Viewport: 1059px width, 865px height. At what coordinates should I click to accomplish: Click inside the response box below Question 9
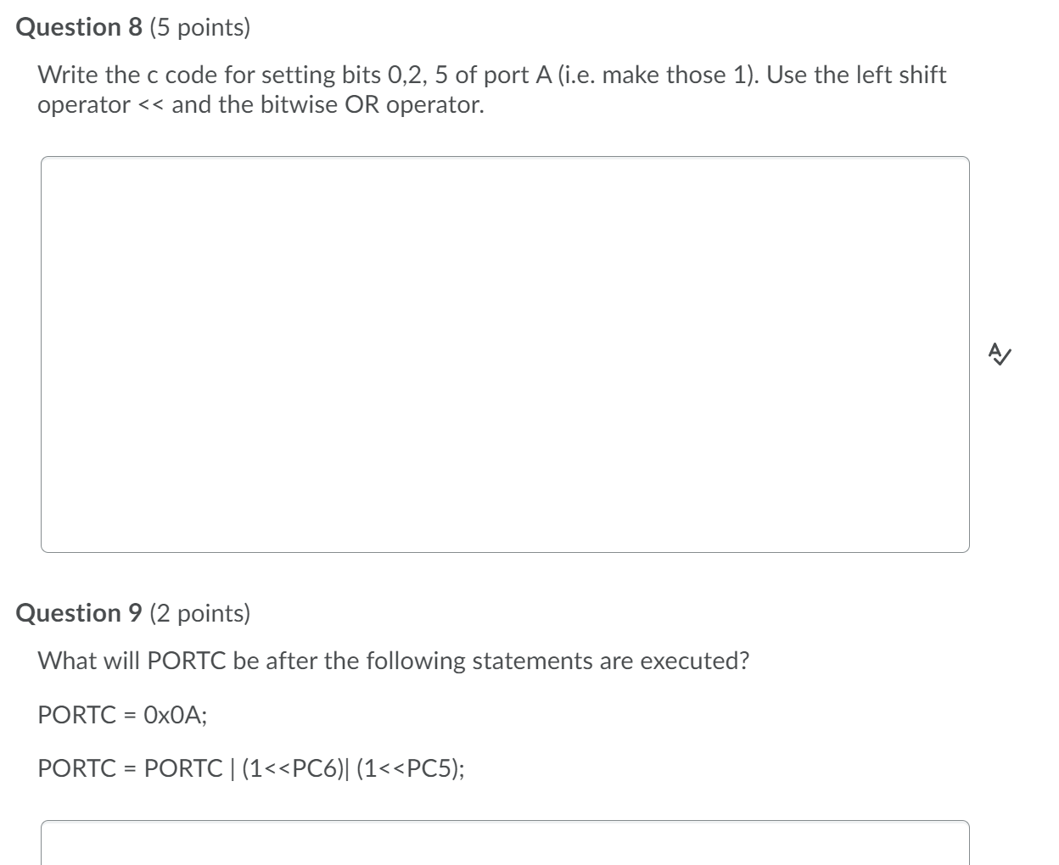coord(509,844)
